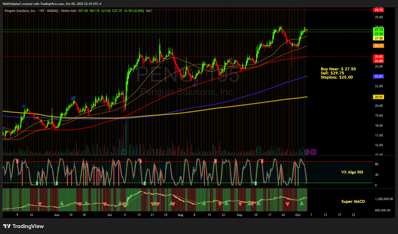Click the Heikin Ashi chart type label
Screen dimensions: 398x234
(68, 11)
